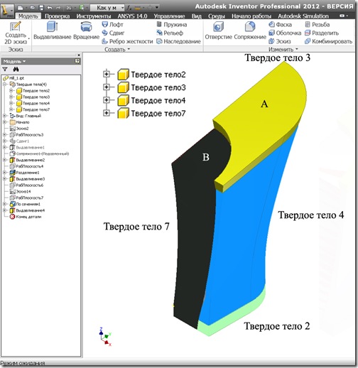Viewport: 358px width, 368px height.
Task: Click the Open file icon in quick access
Action: (33, 8)
